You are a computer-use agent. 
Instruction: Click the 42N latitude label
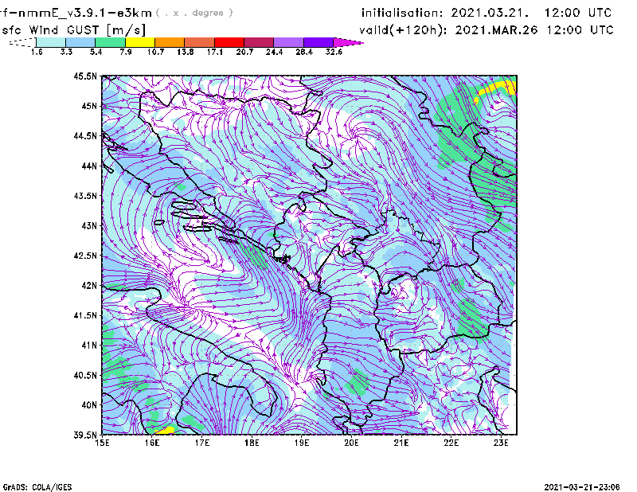pos(89,286)
